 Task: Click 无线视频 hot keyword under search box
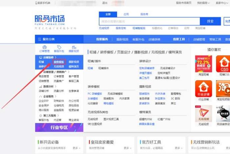(104, 28)
